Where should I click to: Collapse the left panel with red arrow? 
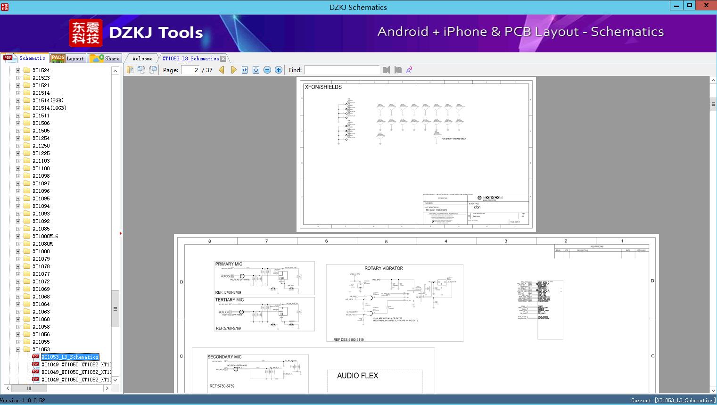(x=121, y=233)
